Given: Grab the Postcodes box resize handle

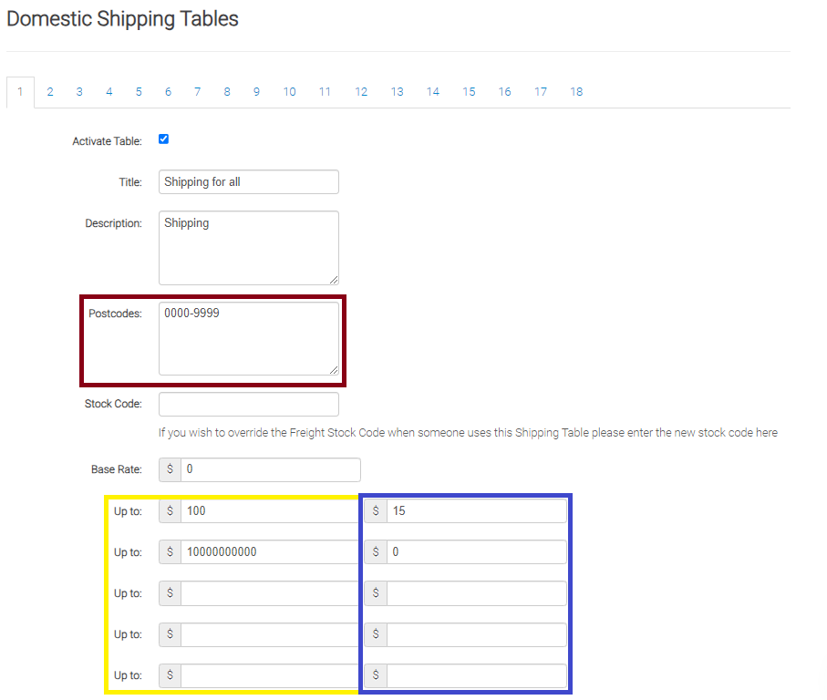Looking at the screenshot, I should 334,370.
